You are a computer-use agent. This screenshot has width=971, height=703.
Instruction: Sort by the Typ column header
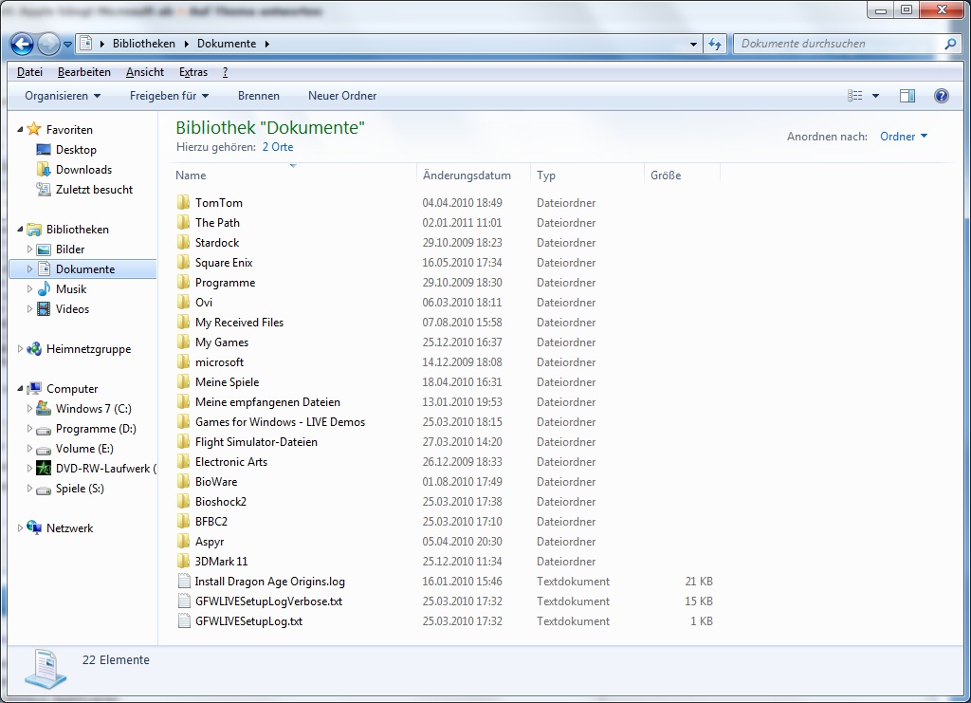[x=587, y=176]
